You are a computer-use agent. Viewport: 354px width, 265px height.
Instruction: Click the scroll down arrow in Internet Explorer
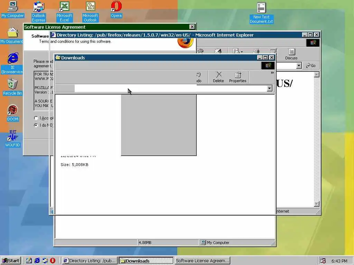tap(317, 204)
